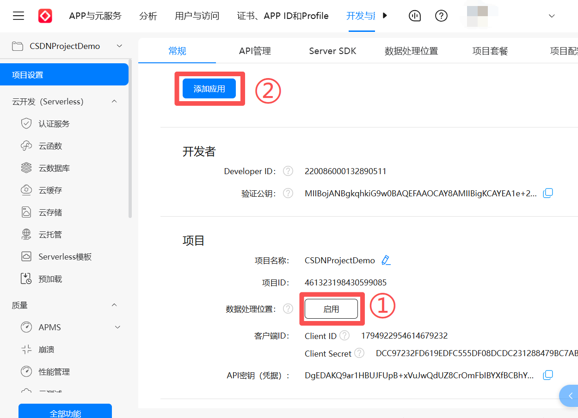Click the sidebar vertical scrollbar
Image resolution: width=578 pixels, height=418 pixels.
(x=130, y=139)
